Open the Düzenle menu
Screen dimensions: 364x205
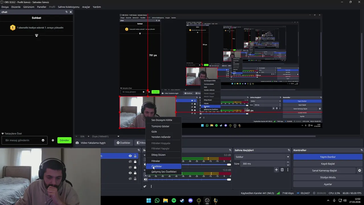(x=16, y=7)
